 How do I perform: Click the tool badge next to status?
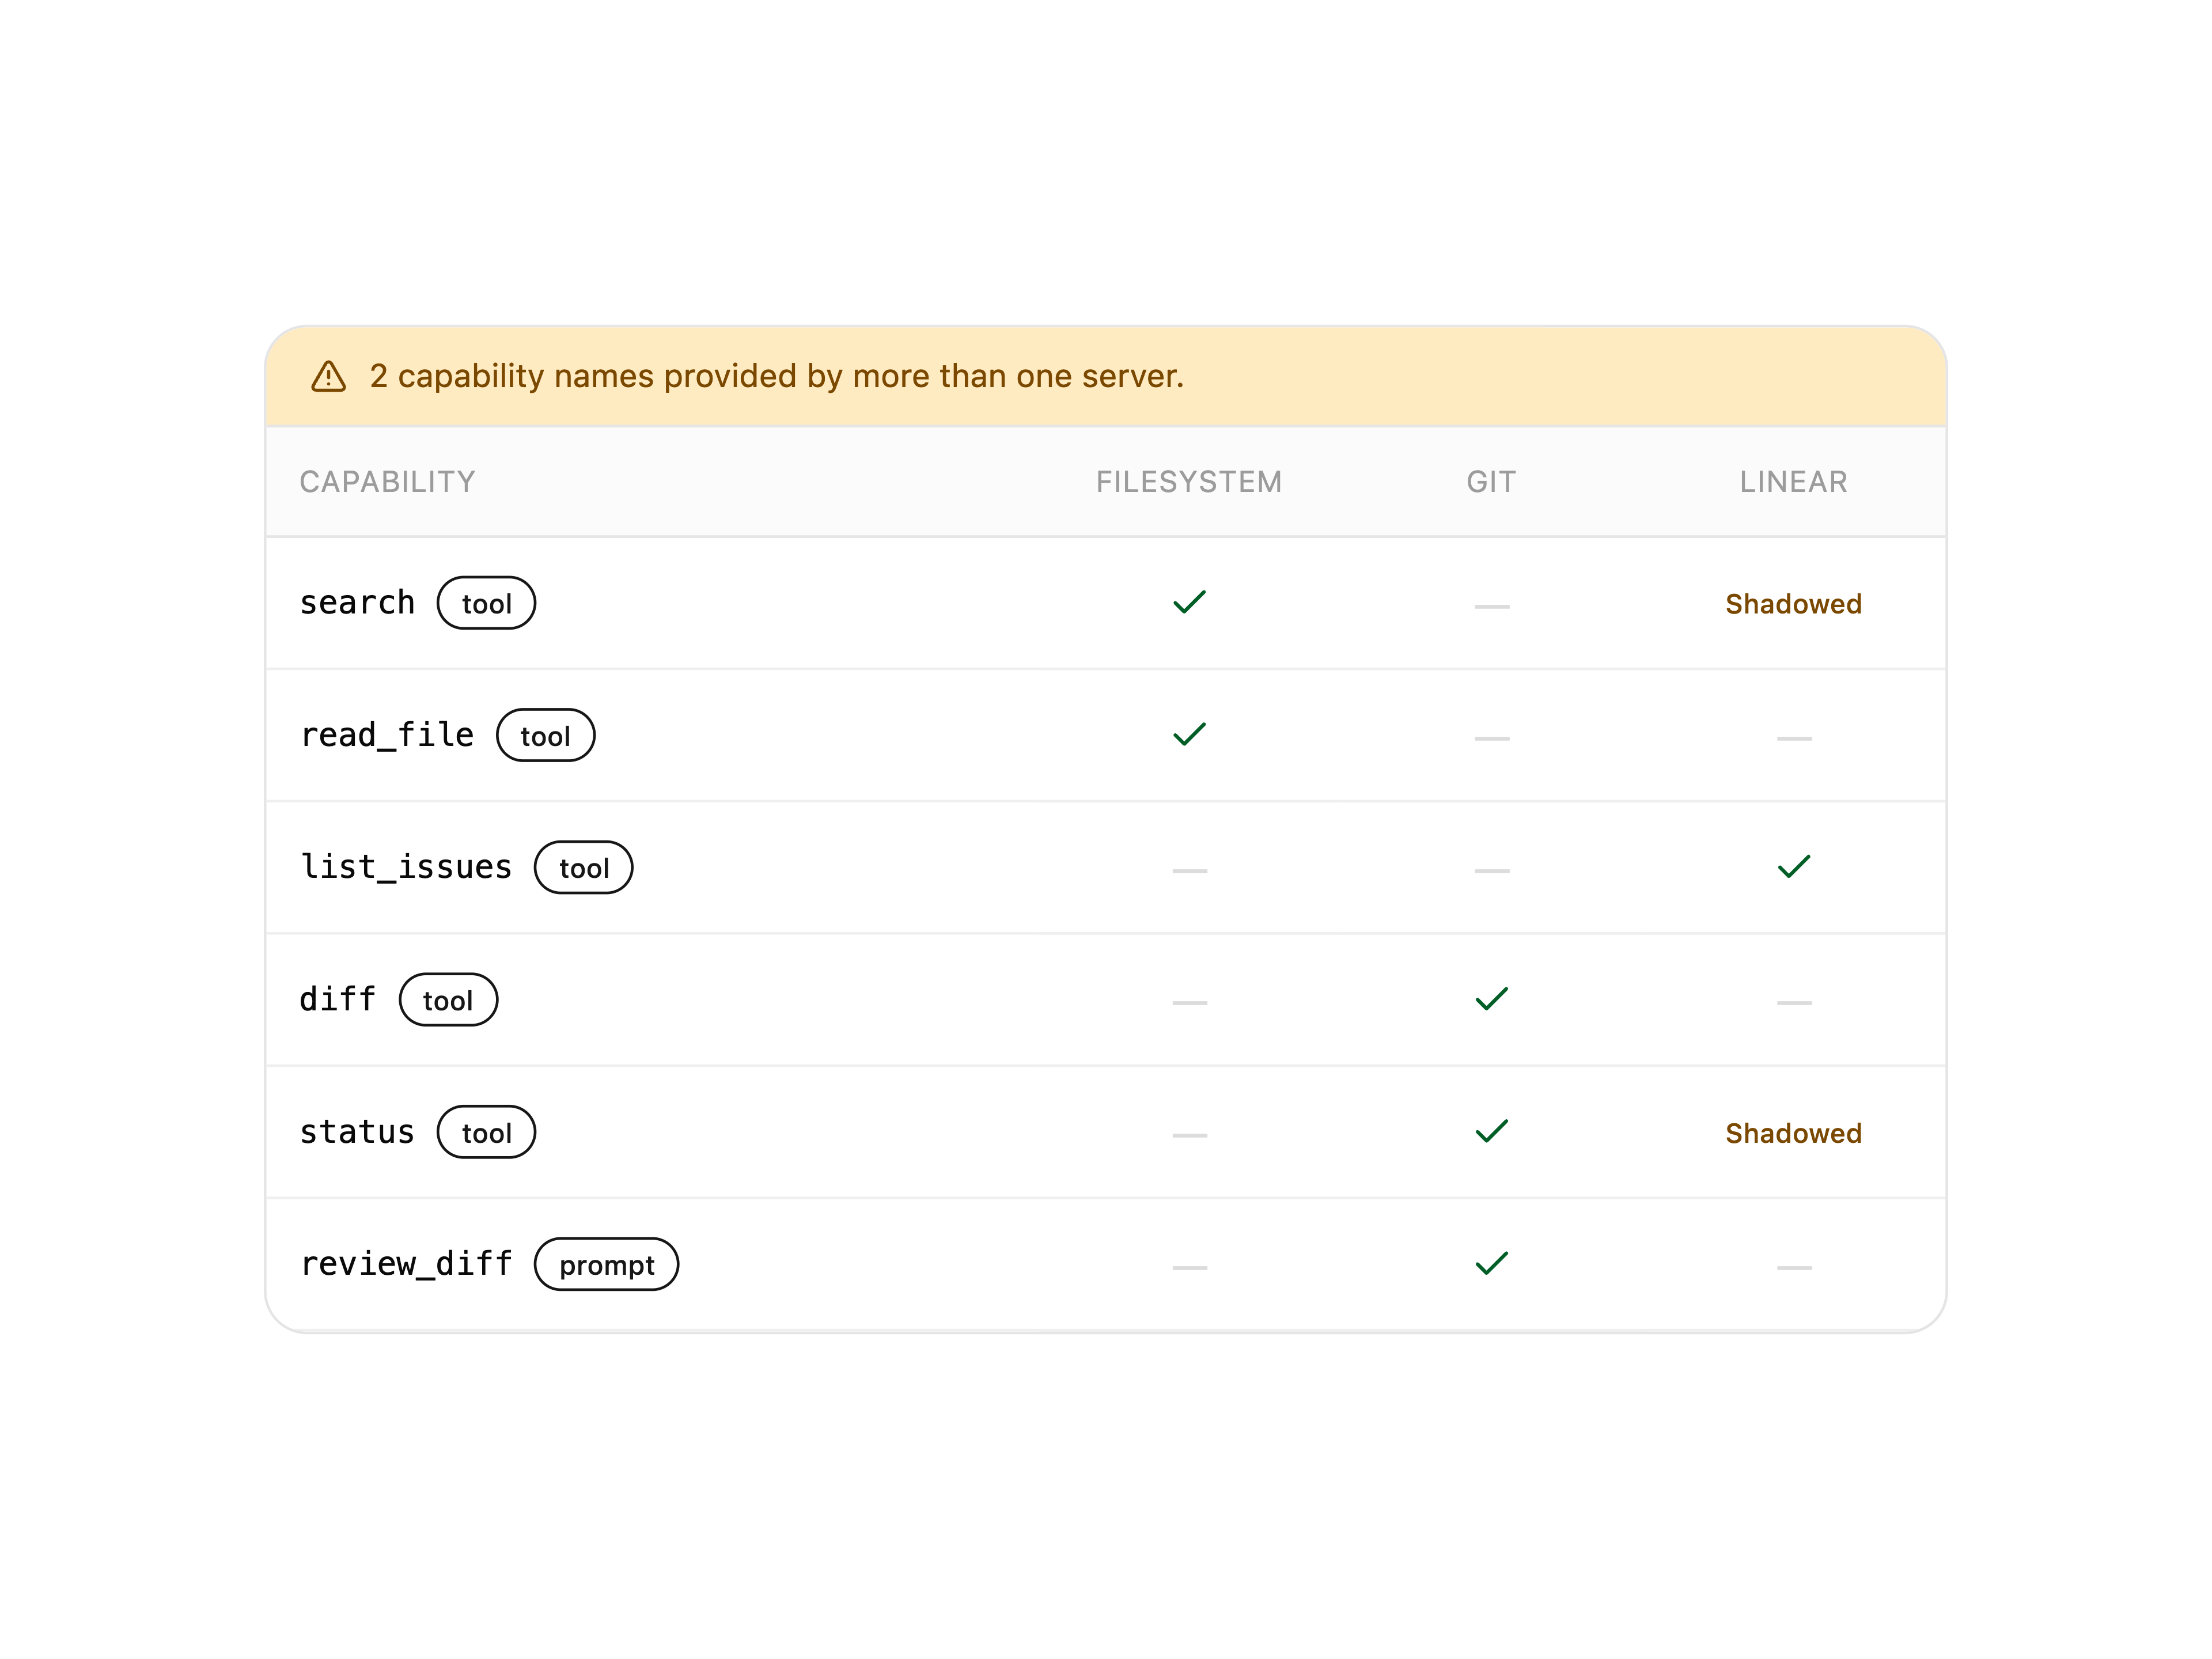point(486,1132)
